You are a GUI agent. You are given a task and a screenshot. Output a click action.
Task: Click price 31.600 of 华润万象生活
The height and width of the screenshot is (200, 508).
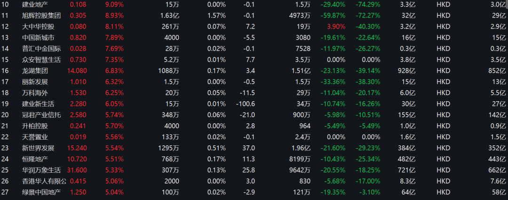coord(77,170)
